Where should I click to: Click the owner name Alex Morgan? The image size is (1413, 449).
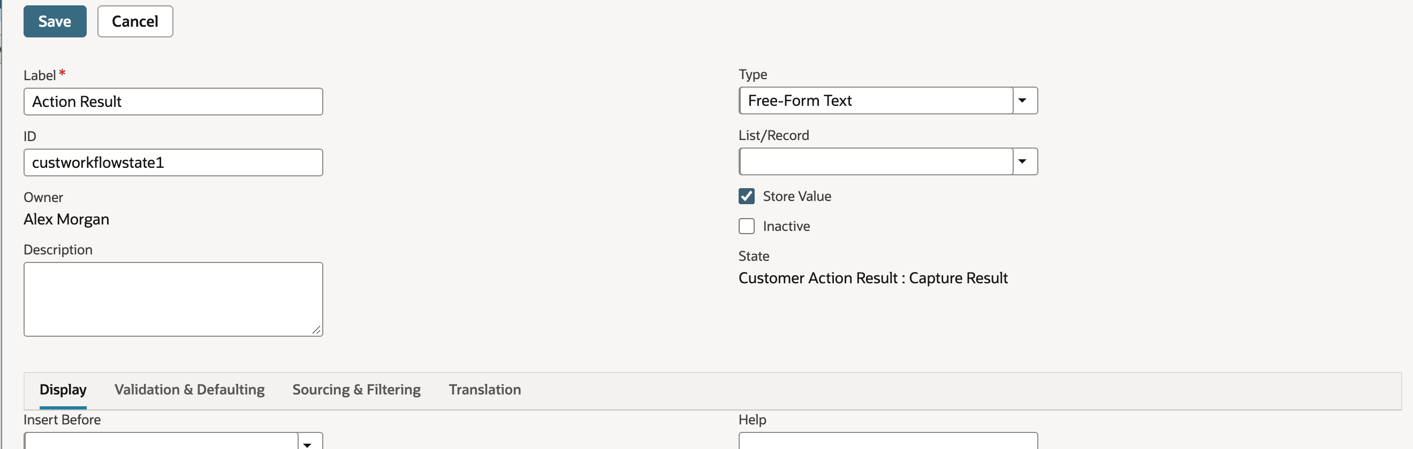(x=66, y=220)
